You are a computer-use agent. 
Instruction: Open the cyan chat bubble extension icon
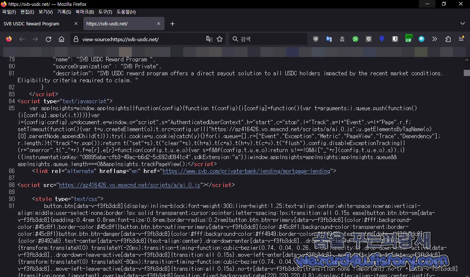click(x=422, y=39)
